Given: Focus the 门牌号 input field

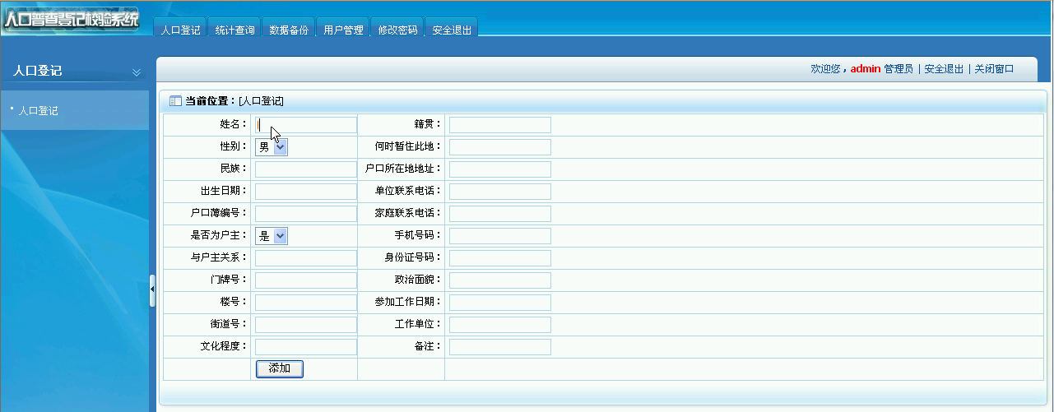Looking at the screenshot, I should pyautogui.click(x=306, y=280).
